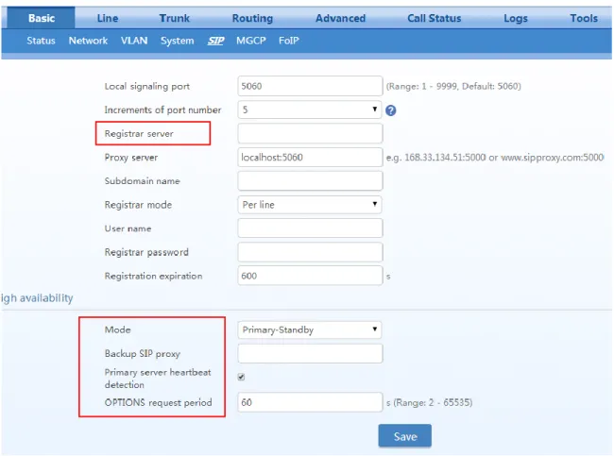This screenshot has height=456, width=614.
Task: Go to the Advanced tab
Action: [x=341, y=18]
